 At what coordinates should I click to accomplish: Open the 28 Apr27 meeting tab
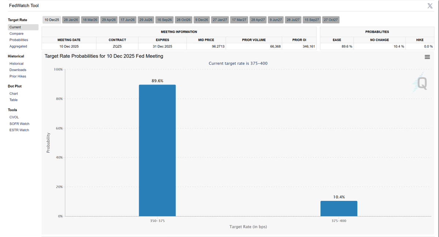[258, 20]
